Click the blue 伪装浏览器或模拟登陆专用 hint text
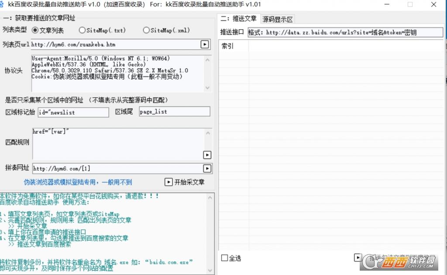This screenshot has height=275, width=447. click(x=78, y=182)
